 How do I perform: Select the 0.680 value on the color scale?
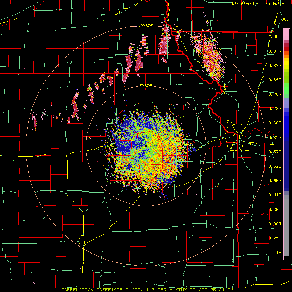275,123
